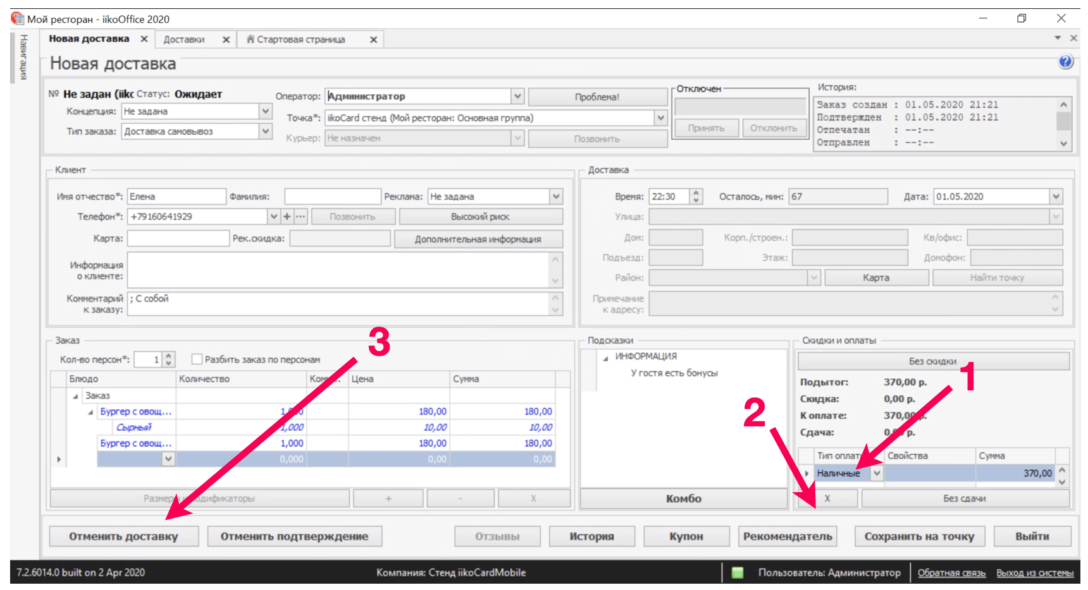Viewport: 1088px width, 590px height.
Task: Open the Реклама dropdown list
Action: 555,196
